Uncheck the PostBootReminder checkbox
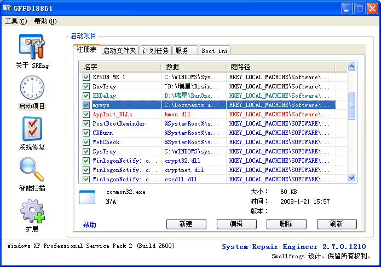381x267 pixels. pyautogui.click(x=86, y=123)
